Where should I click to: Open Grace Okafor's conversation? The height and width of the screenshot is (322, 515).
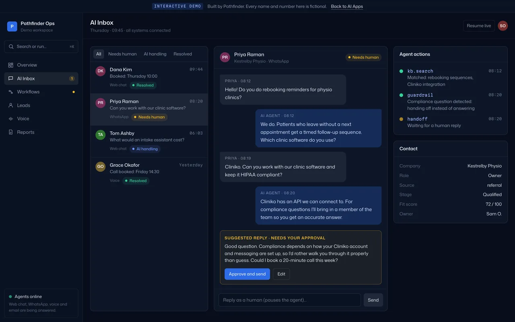point(149,173)
